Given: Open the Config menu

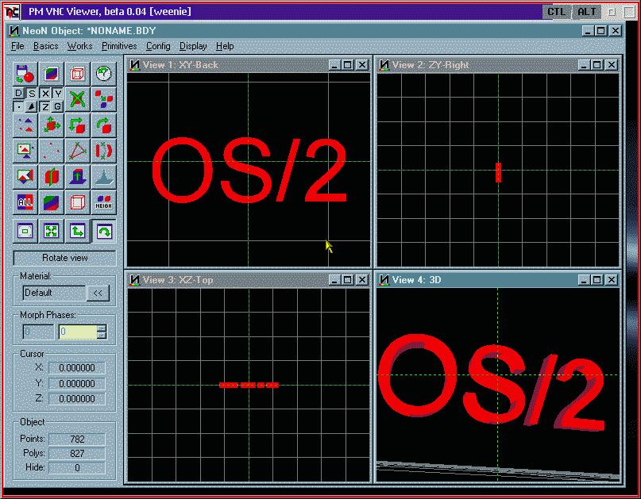Looking at the screenshot, I should click(158, 46).
